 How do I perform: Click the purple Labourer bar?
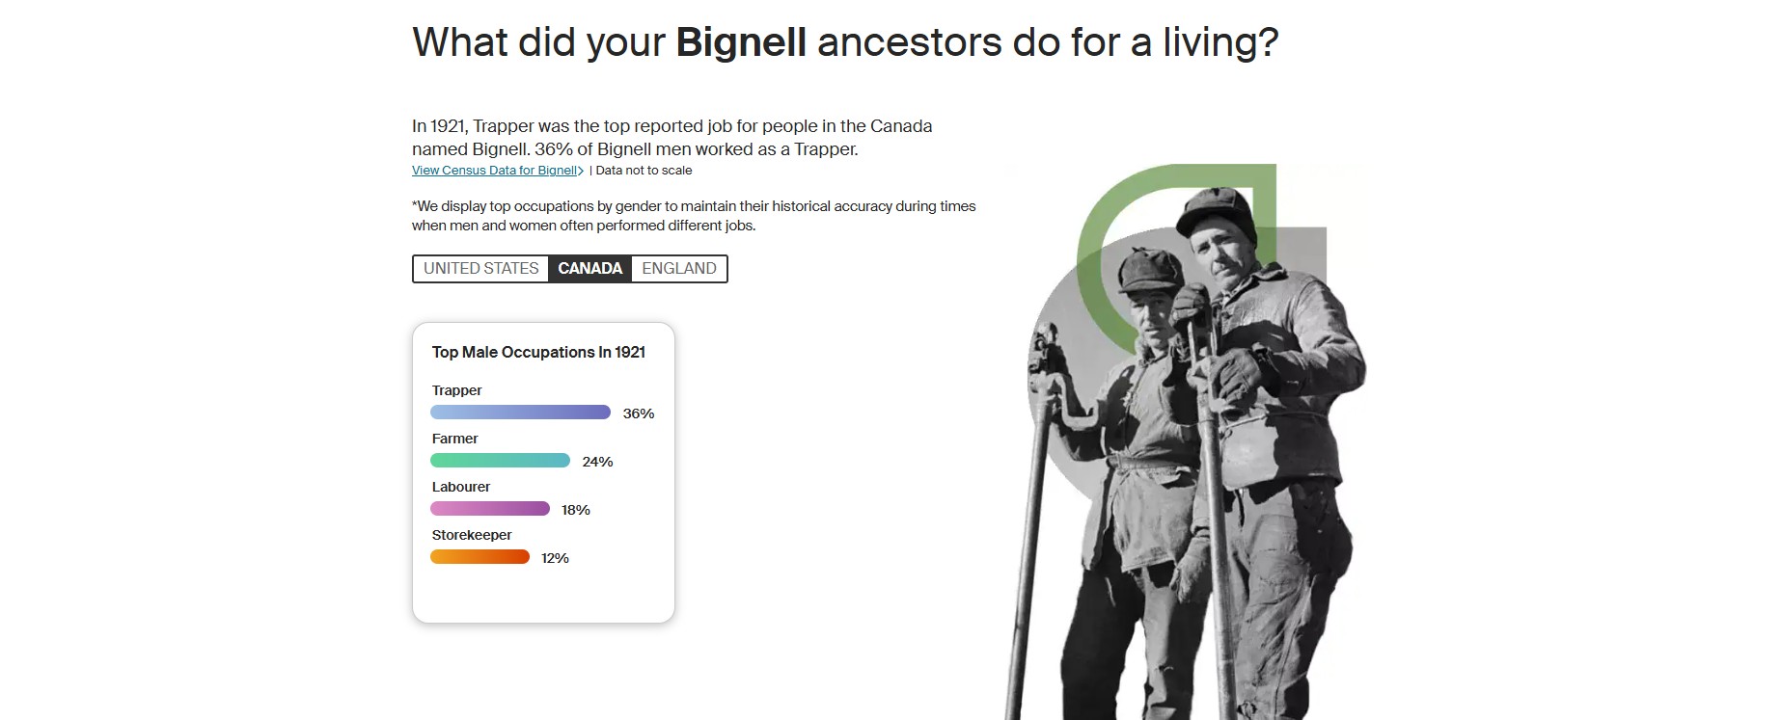pos(490,508)
